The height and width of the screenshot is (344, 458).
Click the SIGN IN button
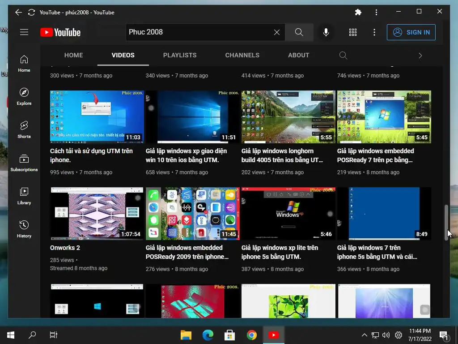[411, 32]
